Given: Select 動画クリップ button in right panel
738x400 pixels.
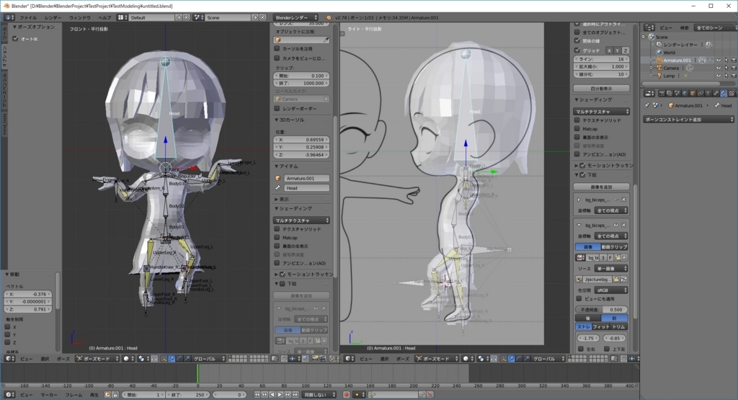Looking at the screenshot, I should (x=614, y=246).
